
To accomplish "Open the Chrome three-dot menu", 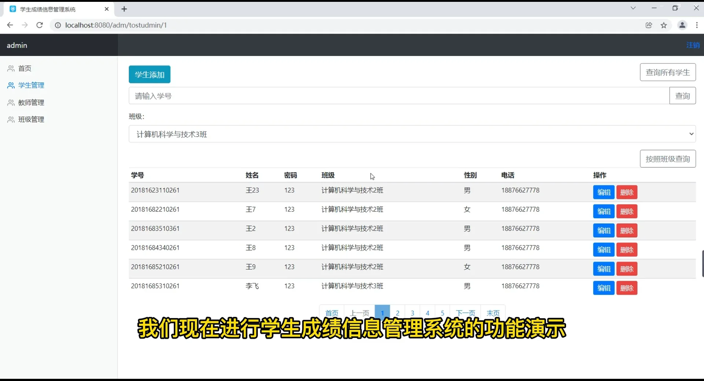I will click(x=697, y=25).
